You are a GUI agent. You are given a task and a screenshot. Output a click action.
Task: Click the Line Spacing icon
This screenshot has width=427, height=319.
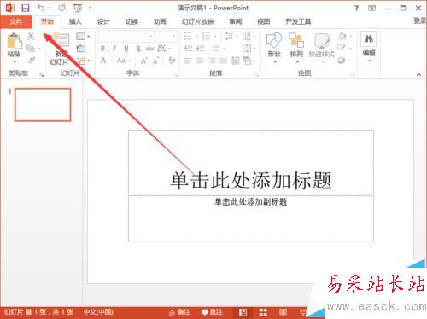[229, 36]
